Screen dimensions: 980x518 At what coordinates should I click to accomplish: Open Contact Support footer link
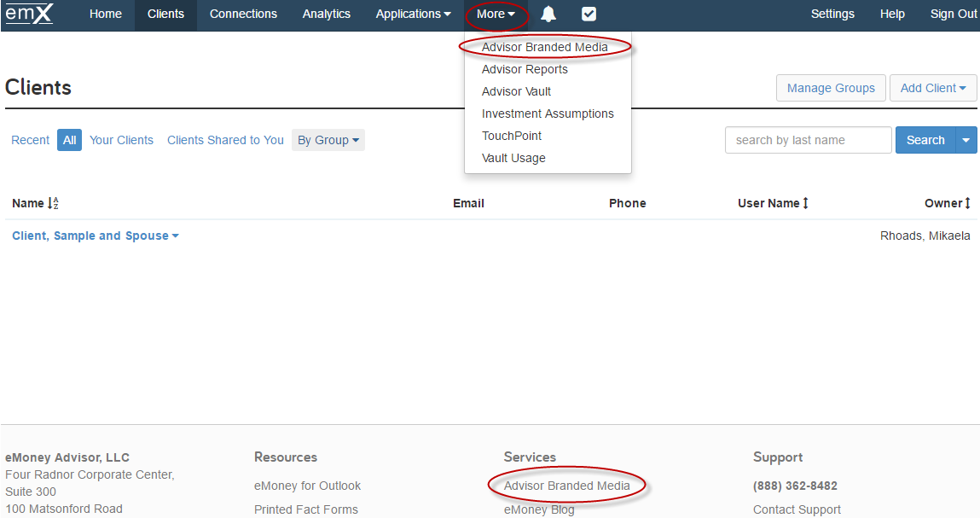coord(797,509)
